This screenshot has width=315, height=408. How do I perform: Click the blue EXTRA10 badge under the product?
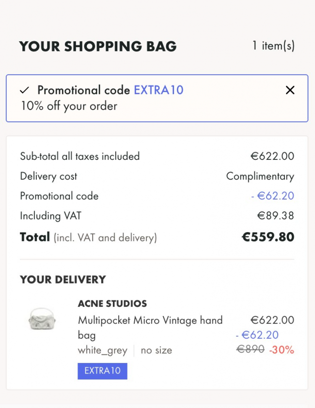click(x=102, y=371)
